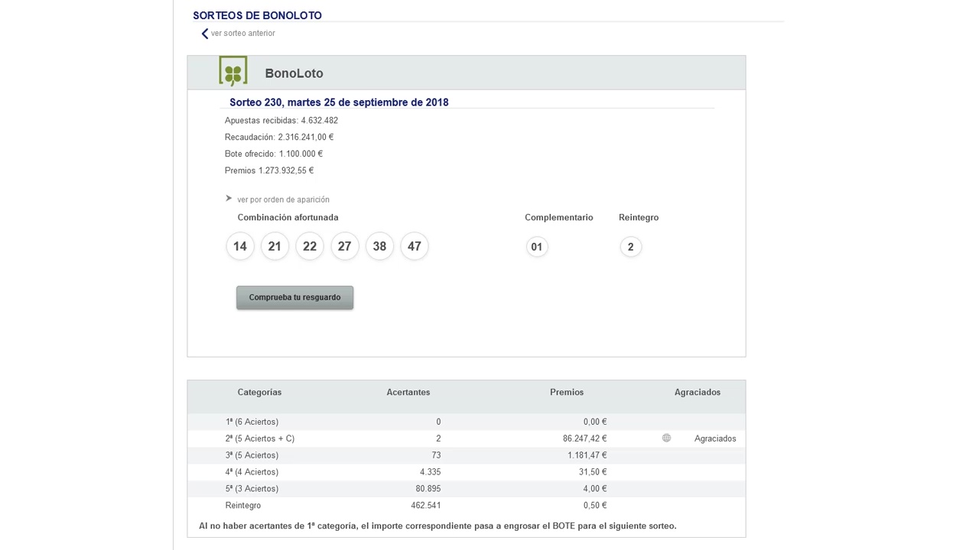Click Apuestas recibidas: 4.632.482 text
Image resolution: width=979 pixels, height=550 pixels.
pyautogui.click(x=281, y=121)
